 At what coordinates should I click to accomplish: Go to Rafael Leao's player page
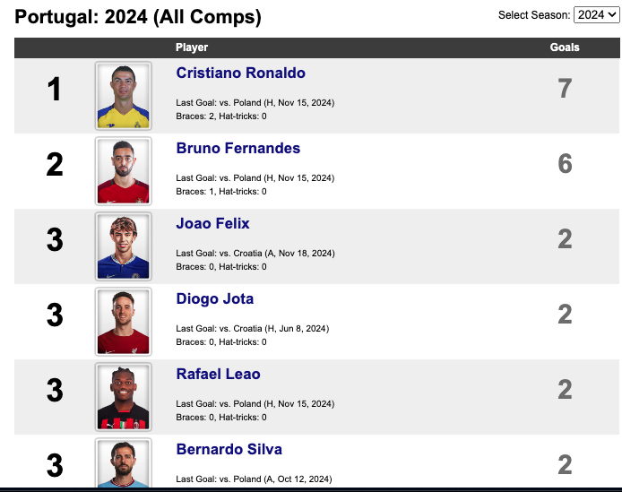[x=218, y=375]
